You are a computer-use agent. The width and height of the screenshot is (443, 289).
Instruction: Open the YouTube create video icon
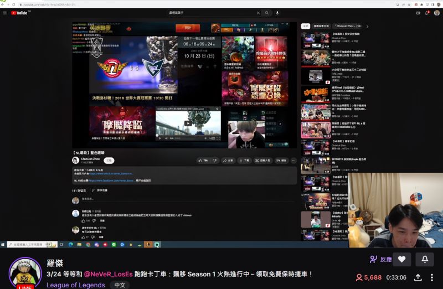(418, 13)
